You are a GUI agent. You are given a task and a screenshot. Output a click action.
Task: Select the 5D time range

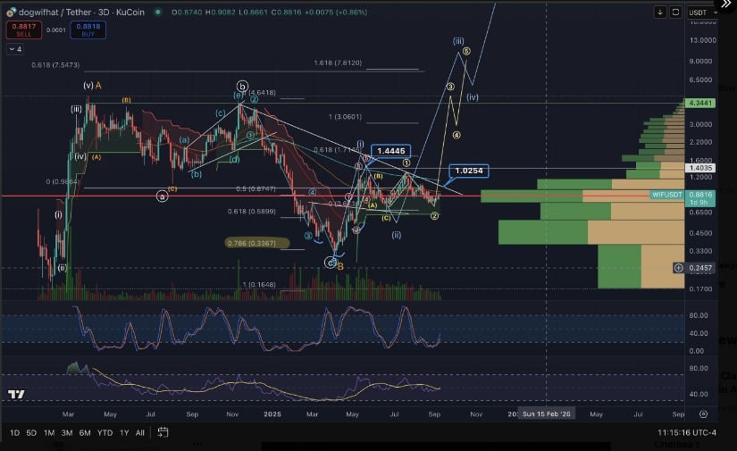pos(31,432)
